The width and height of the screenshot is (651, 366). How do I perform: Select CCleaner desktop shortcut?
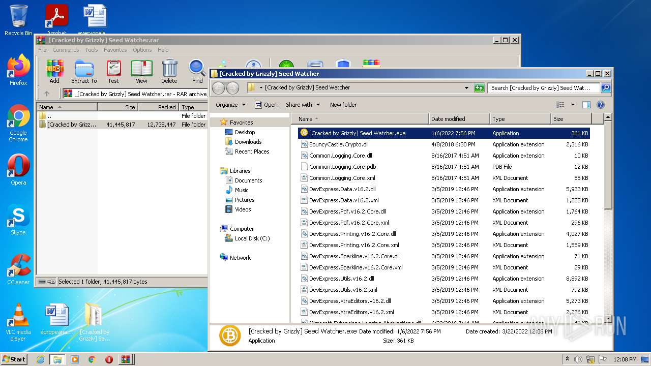(18, 269)
